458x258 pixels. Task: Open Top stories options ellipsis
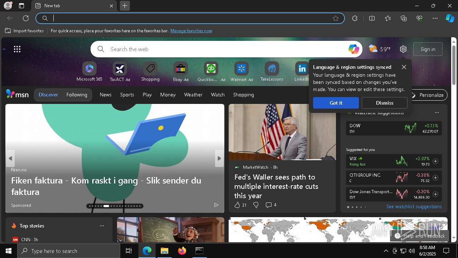point(102,226)
